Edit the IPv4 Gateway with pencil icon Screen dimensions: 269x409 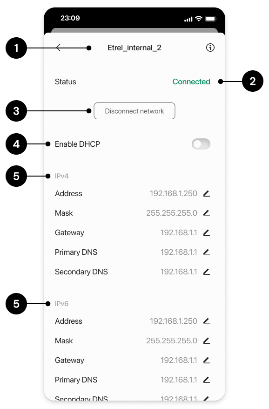(x=207, y=232)
